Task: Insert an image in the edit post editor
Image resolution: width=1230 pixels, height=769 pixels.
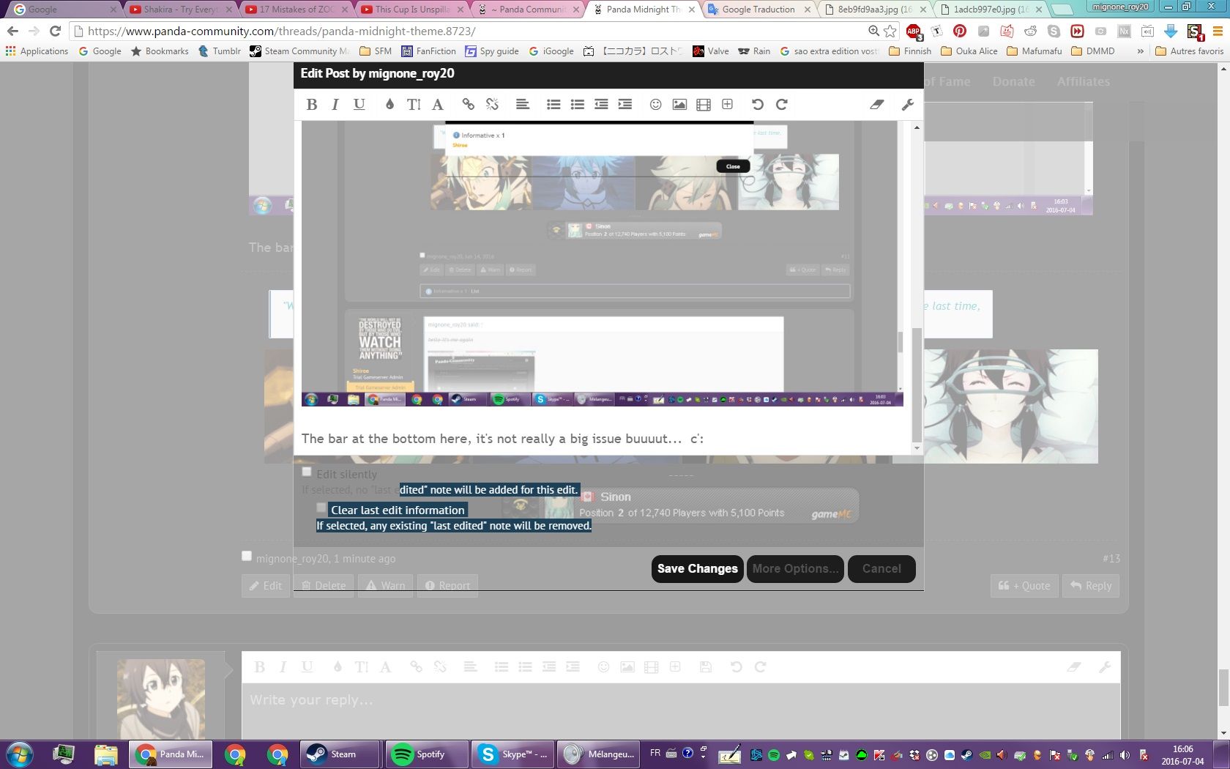Action: pyautogui.click(x=679, y=105)
